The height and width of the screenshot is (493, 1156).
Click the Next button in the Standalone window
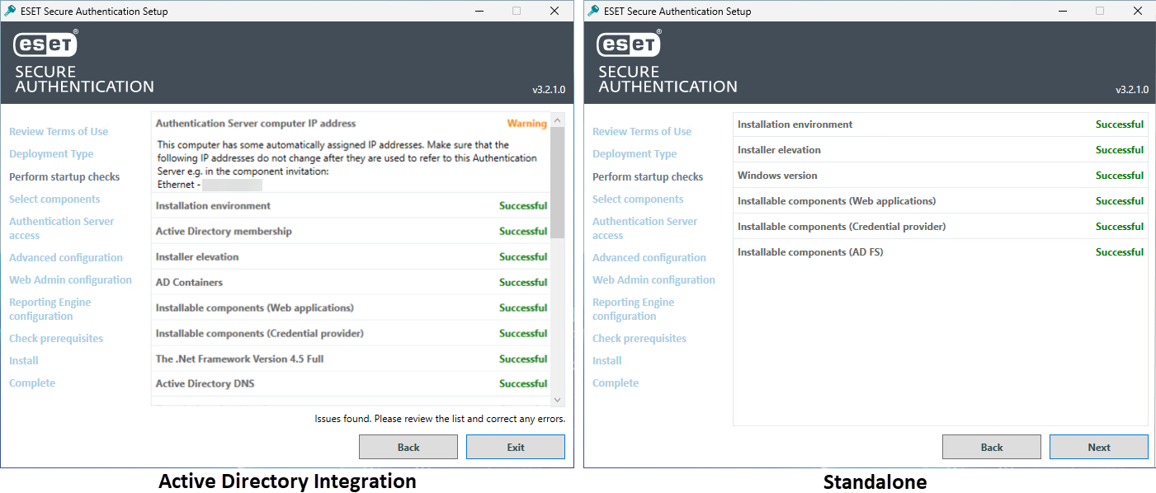tap(1099, 447)
